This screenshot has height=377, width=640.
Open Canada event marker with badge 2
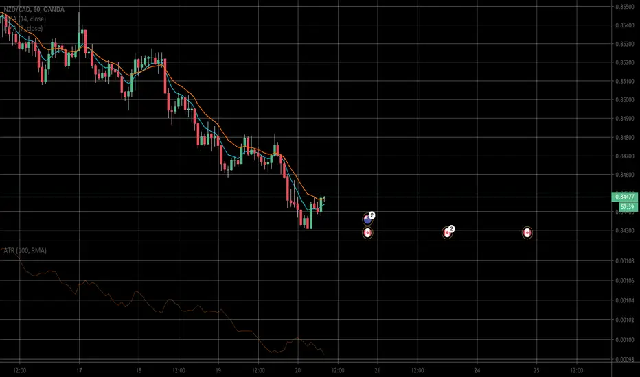[447, 233]
